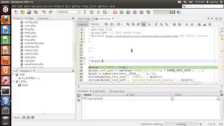
Task: Click the red Start Macro Recording icon
Action: [187, 24]
